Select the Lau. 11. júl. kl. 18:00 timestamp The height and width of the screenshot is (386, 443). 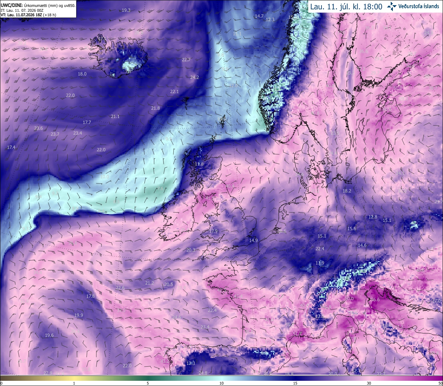pyautogui.click(x=346, y=7)
